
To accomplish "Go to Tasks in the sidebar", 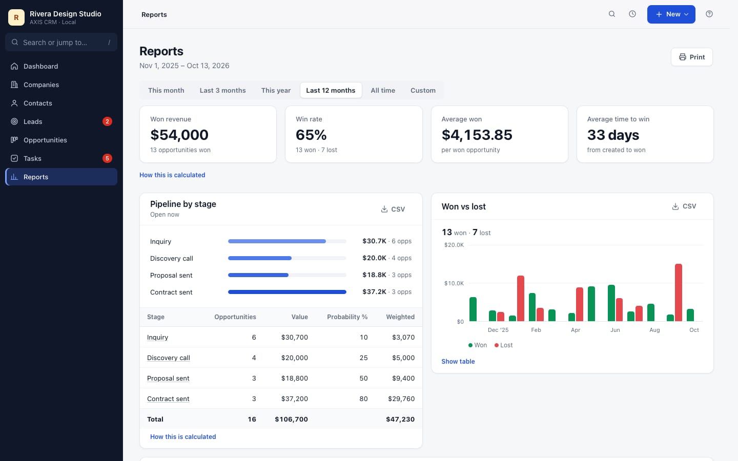I will click(x=61, y=158).
